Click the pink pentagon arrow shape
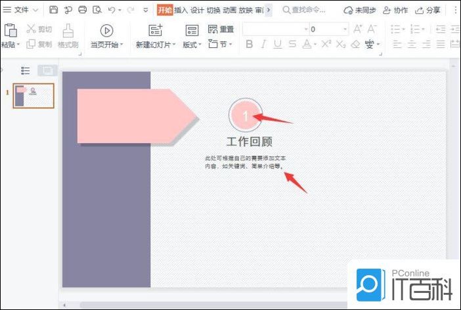 [x=137, y=116]
